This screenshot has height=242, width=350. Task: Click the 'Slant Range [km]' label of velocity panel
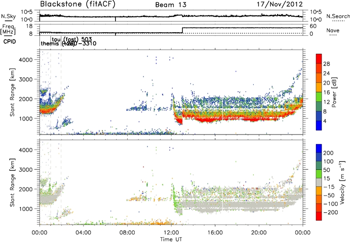click(12, 182)
